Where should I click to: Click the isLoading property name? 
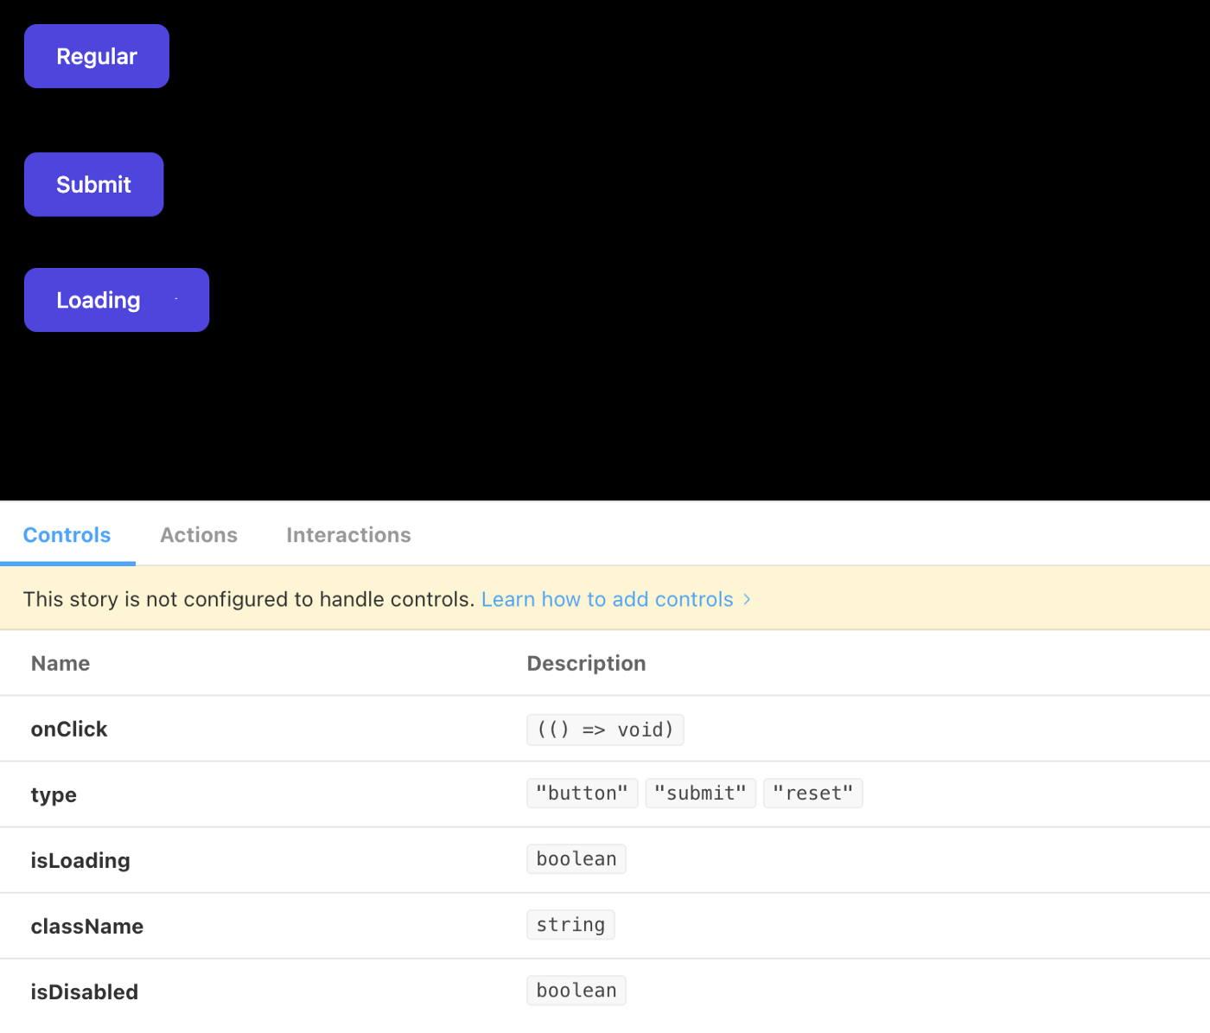(x=80, y=861)
